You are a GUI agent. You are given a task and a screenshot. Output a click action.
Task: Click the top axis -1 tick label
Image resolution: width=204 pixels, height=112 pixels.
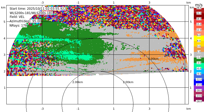tap(78, 3)
